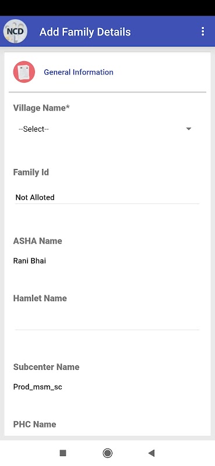Tap the Hamlet Name label
This screenshot has width=215, height=466.
pyautogui.click(x=40, y=298)
